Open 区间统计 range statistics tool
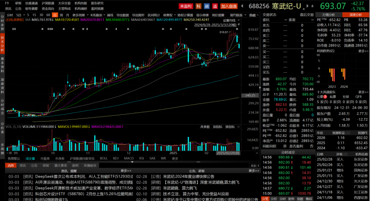The image size is (370, 201). (x=153, y=15)
